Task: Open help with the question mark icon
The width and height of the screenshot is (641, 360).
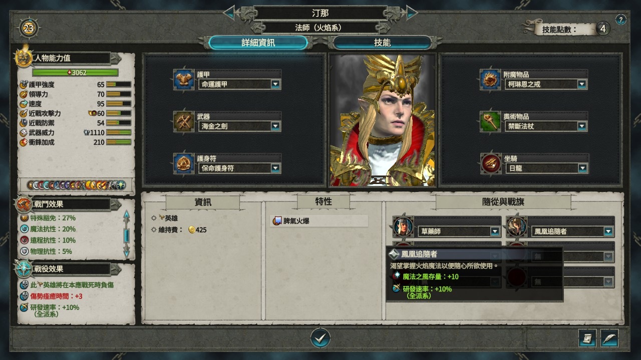Action: 621,20
